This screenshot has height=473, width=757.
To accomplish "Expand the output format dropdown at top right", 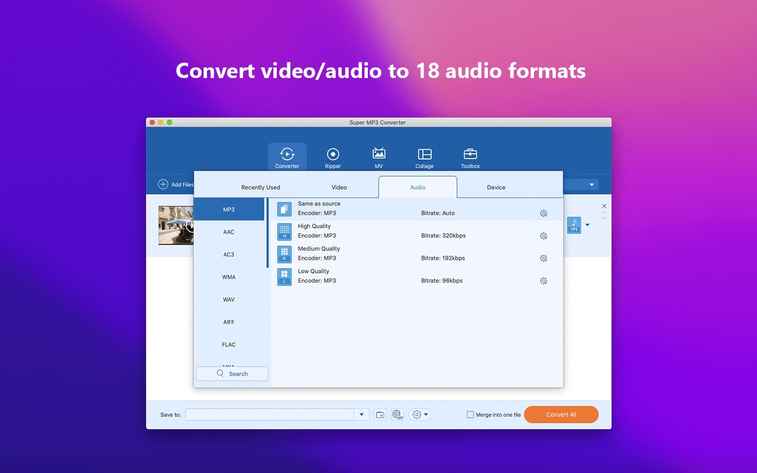I will 591,185.
